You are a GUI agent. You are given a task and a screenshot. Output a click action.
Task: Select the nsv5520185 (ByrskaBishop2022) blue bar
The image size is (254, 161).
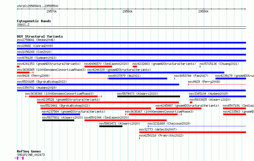pyautogui.click(x=98, y=84)
